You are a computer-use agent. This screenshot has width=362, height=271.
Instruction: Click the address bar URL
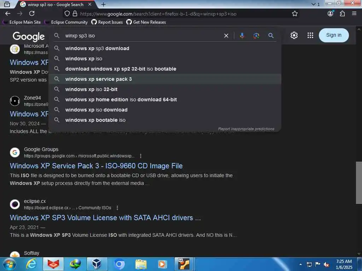158,14
